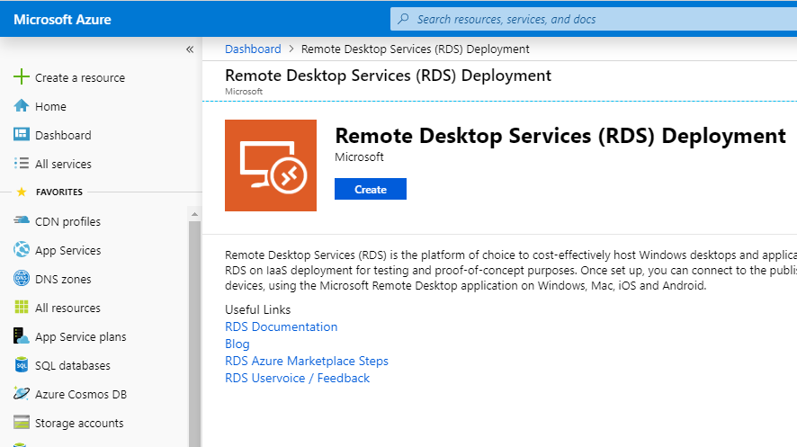
Task: Click the CDN profiles cloud icon
Action: (x=22, y=220)
